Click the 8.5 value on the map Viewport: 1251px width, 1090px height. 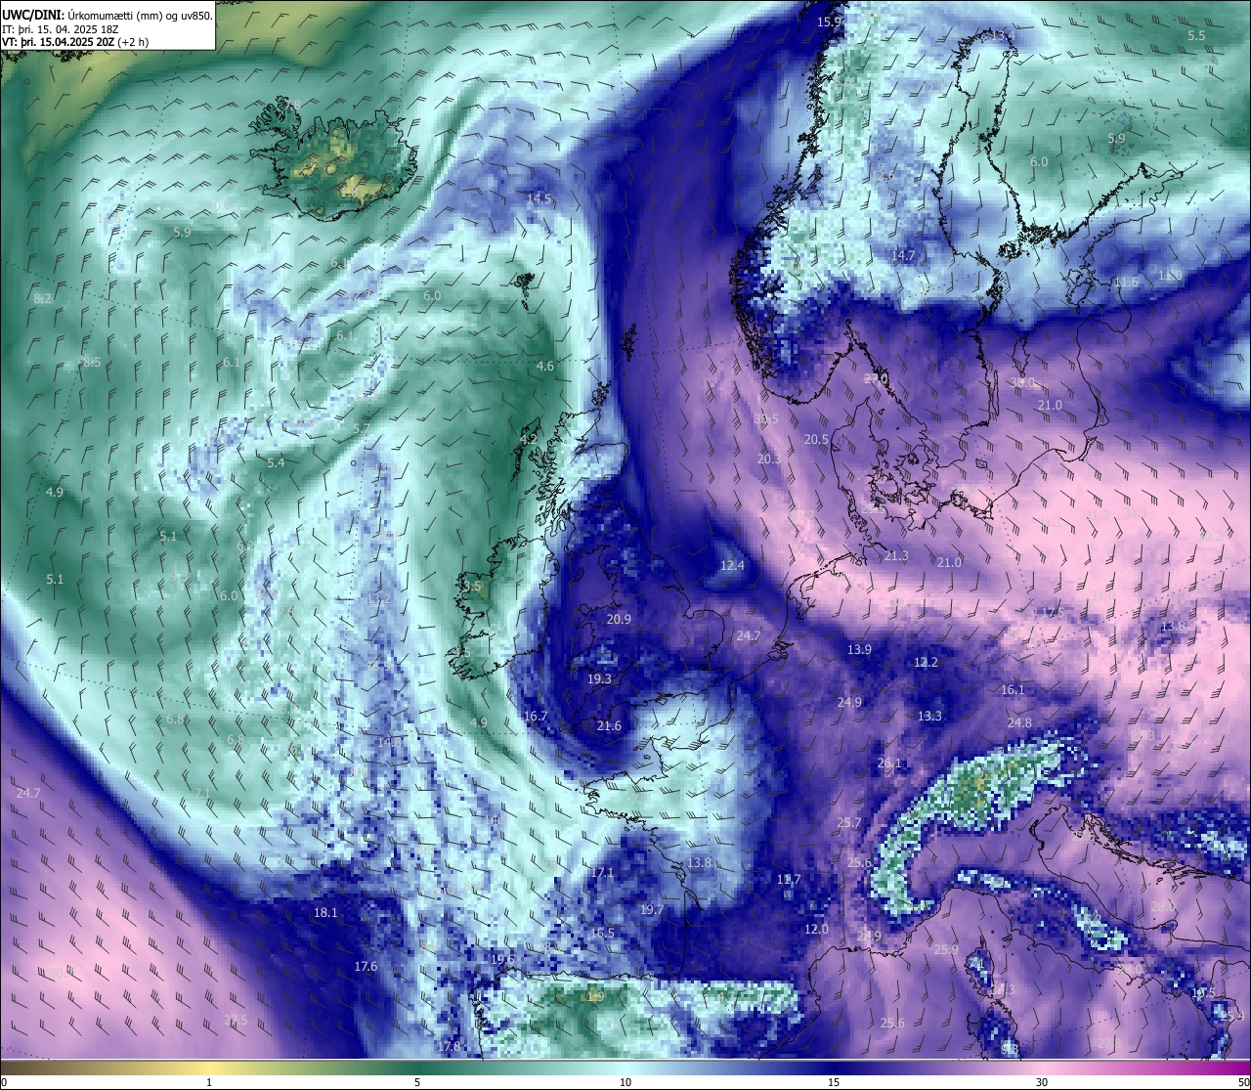(x=91, y=362)
